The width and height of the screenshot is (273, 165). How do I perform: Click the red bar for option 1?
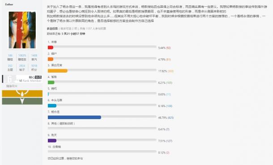coord(51,47)
